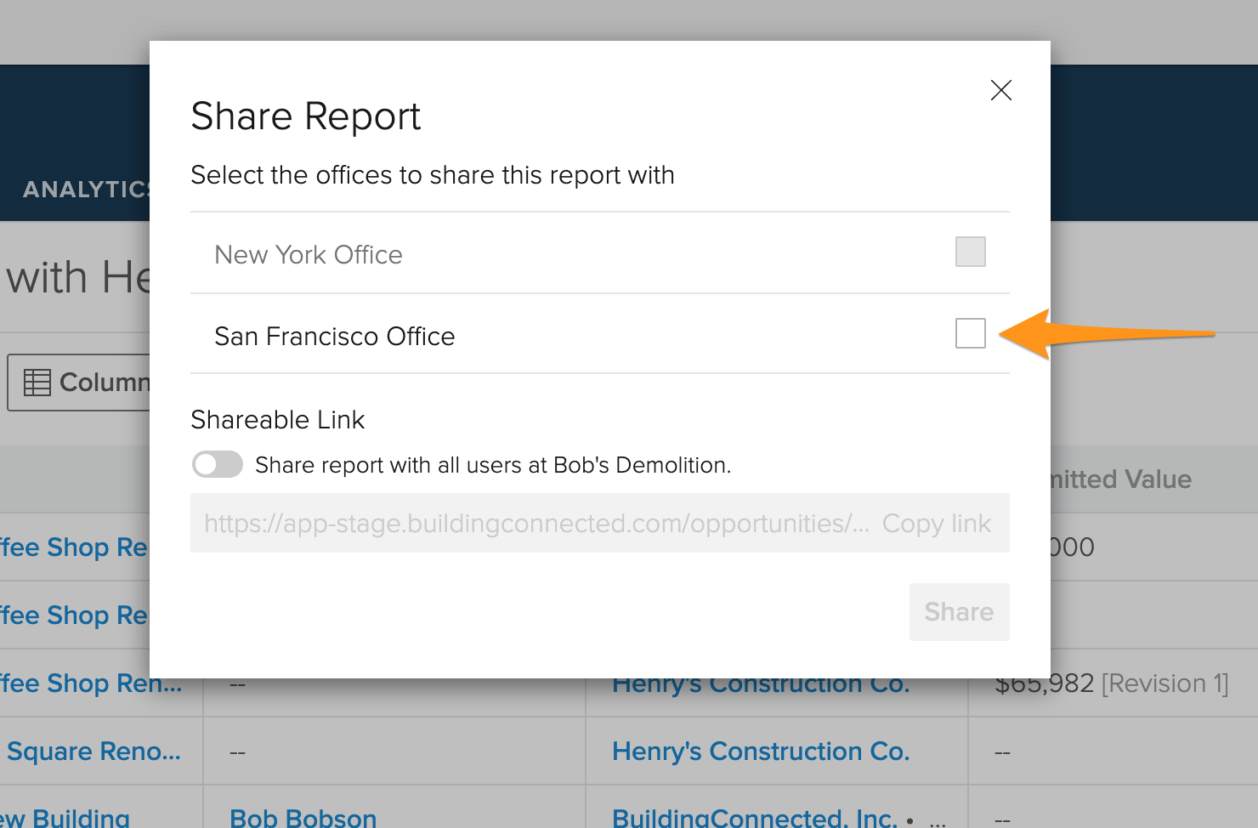The width and height of the screenshot is (1258, 828).
Task: Open Coffee Shop Ren... link in $65,982 row
Action: 91,683
